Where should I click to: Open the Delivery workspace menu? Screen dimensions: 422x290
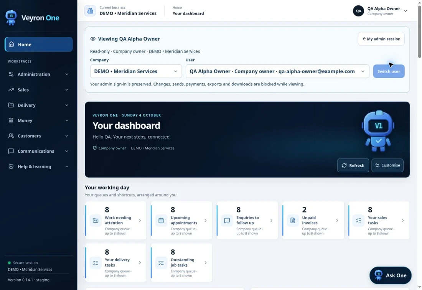tap(38, 105)
